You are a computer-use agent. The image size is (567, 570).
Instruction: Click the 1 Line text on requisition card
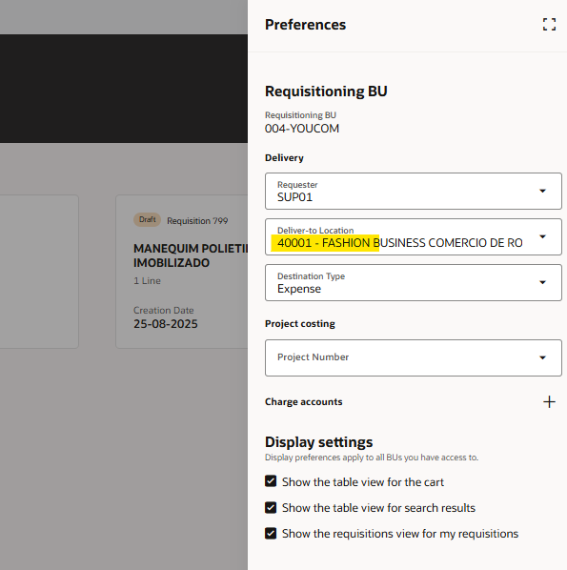[147, 280]
